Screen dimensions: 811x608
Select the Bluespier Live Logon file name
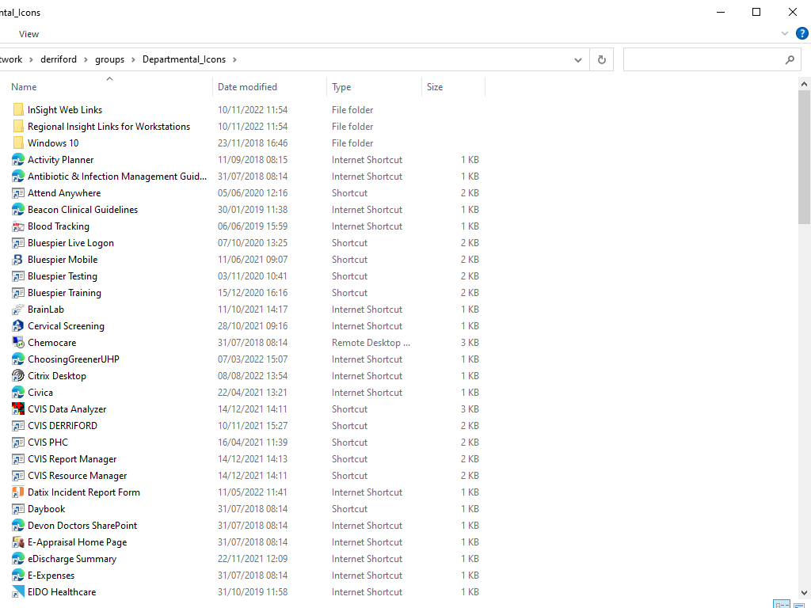(x=70, y=243)
